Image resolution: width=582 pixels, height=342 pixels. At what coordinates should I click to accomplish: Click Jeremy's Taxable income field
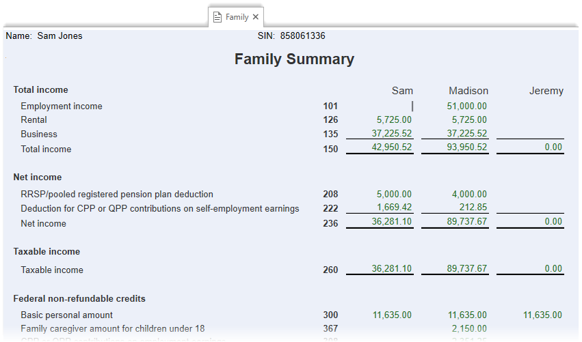[x=531, y=270]
